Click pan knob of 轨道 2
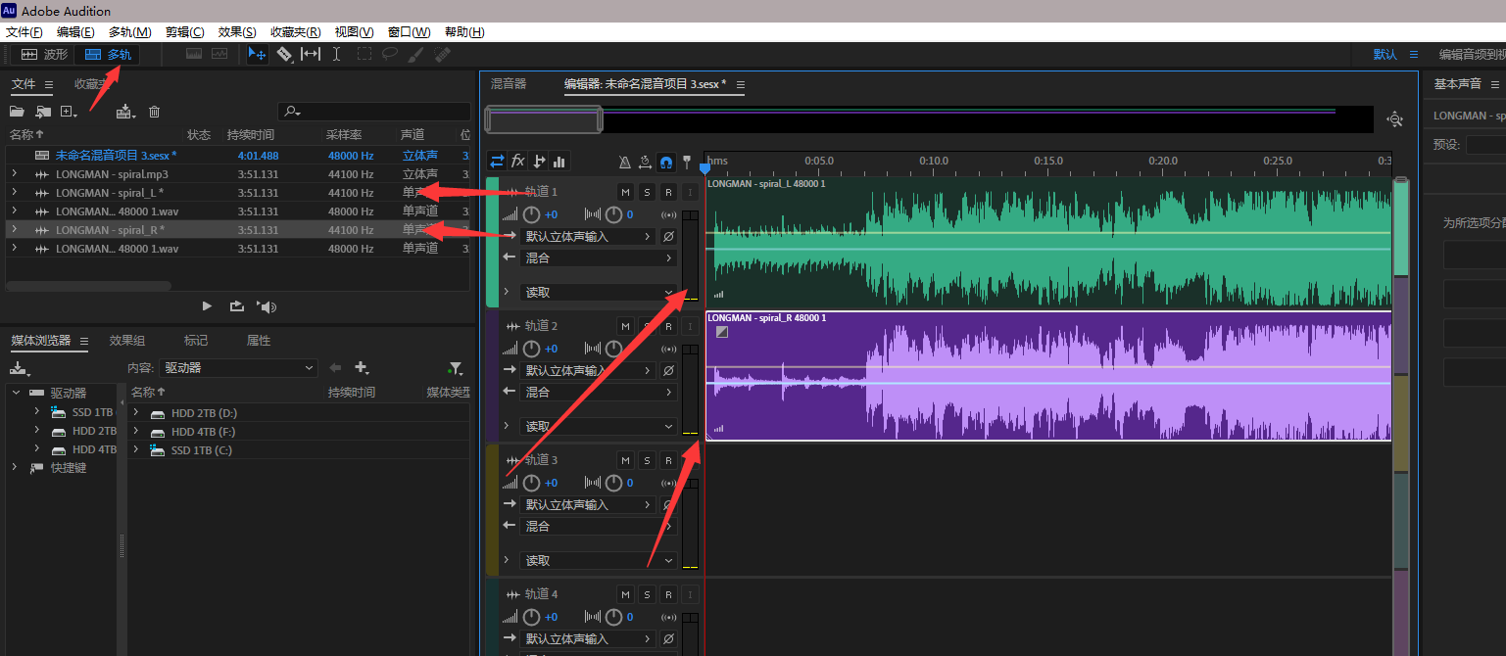The image size is (1506, 656). click(613, 349)
